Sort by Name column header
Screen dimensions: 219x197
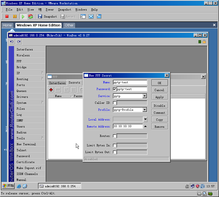(x=64, y=96)
